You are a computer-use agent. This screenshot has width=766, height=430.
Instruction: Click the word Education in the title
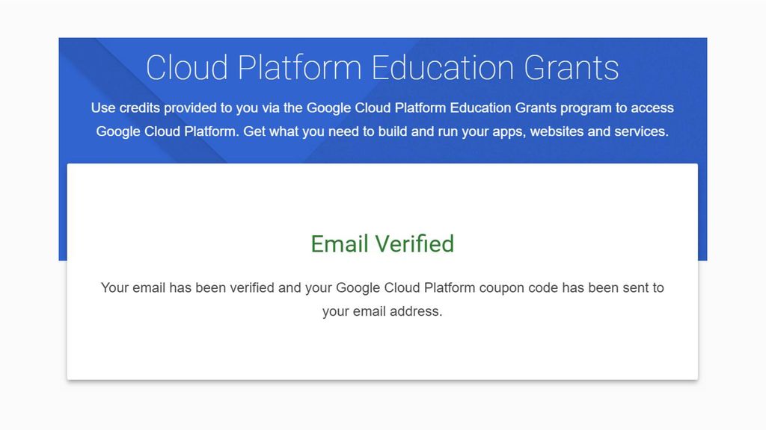pos(443,68)
